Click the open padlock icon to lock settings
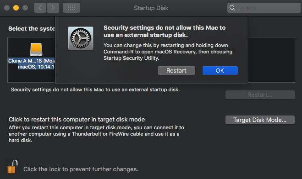The height and width of the screenshot is (179, 302). click(x=12, y=167)
